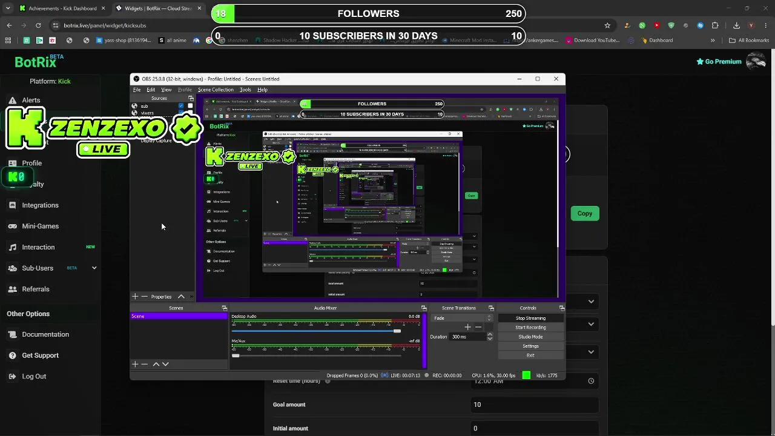Click the Log Out icon
775x436 pixels.
tap(12, 377)
